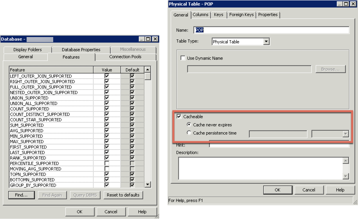
Task: Open General tab in Database dialog
Action: pyautogui.click(x=25, y=57)
